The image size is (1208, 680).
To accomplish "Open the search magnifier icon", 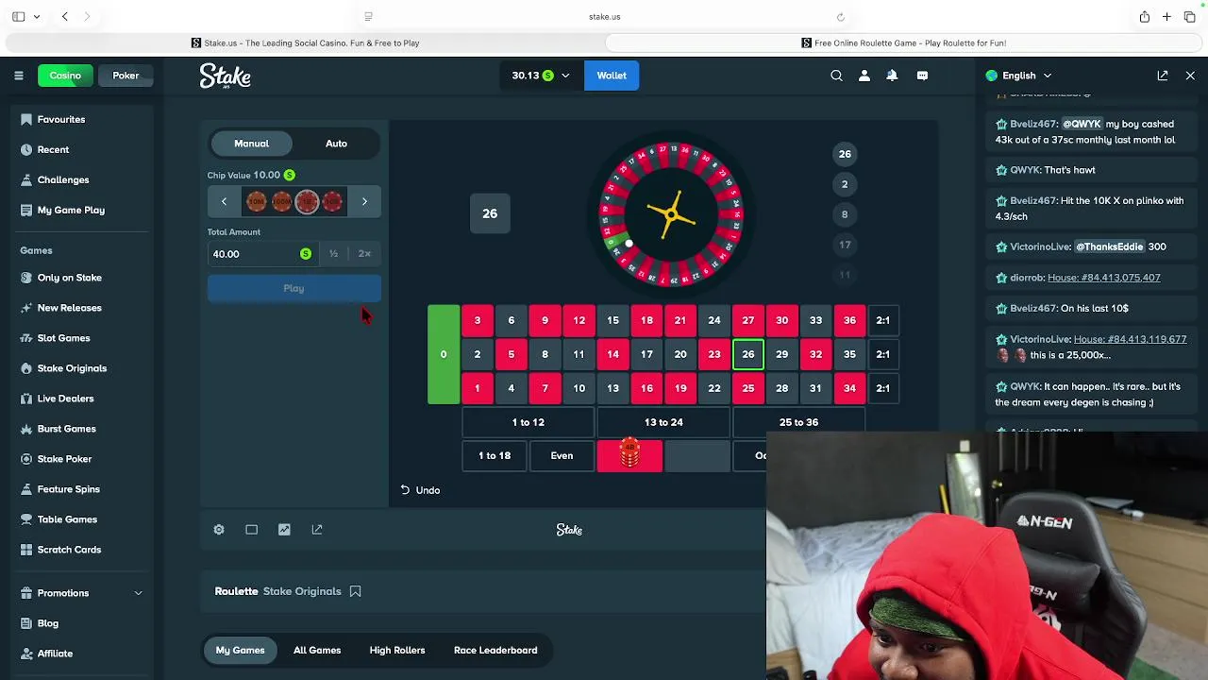I will (836, 76).
